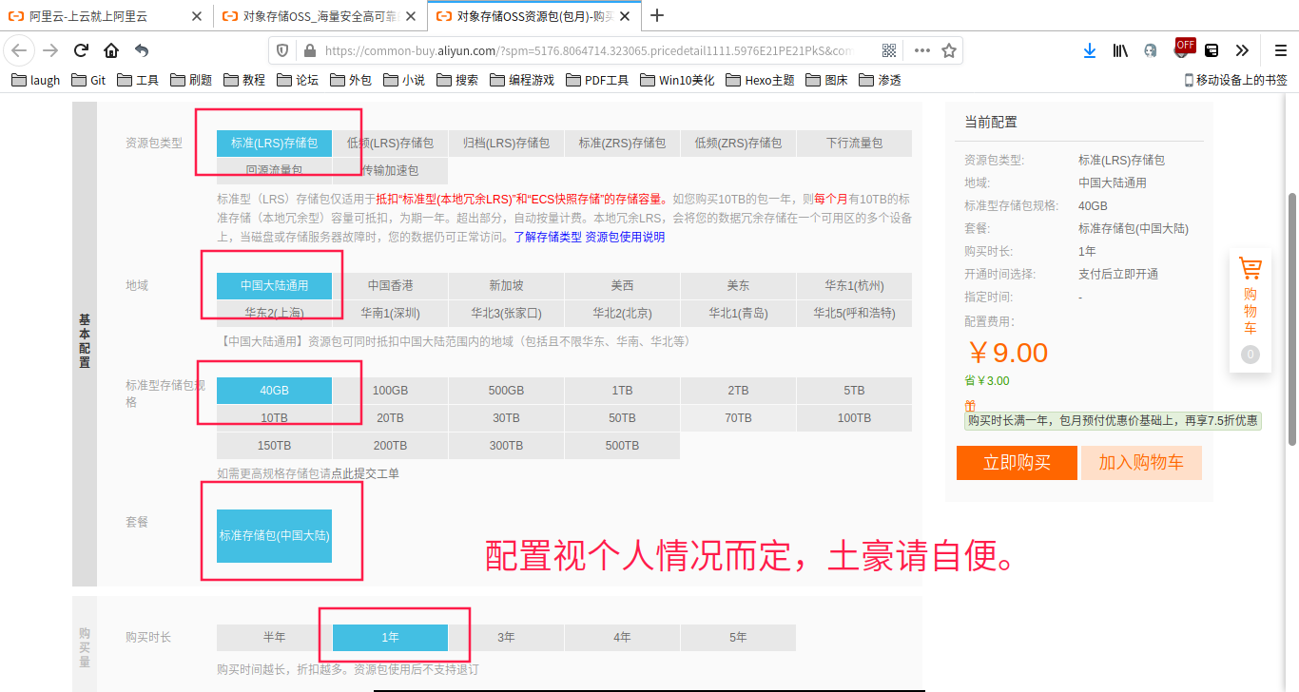Choose 下行流量包 option
The width and height of the screenshot is (1299, 692).
pos(854,143)
